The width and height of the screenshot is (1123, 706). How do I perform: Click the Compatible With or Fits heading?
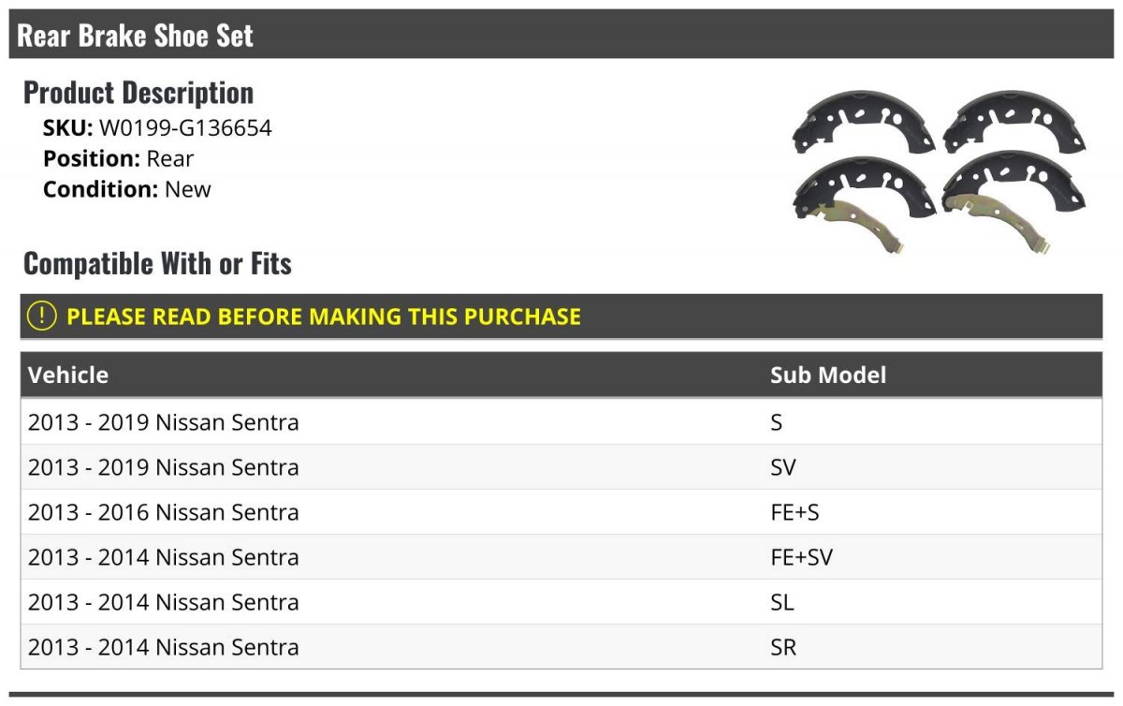click(x=157, y=263)
